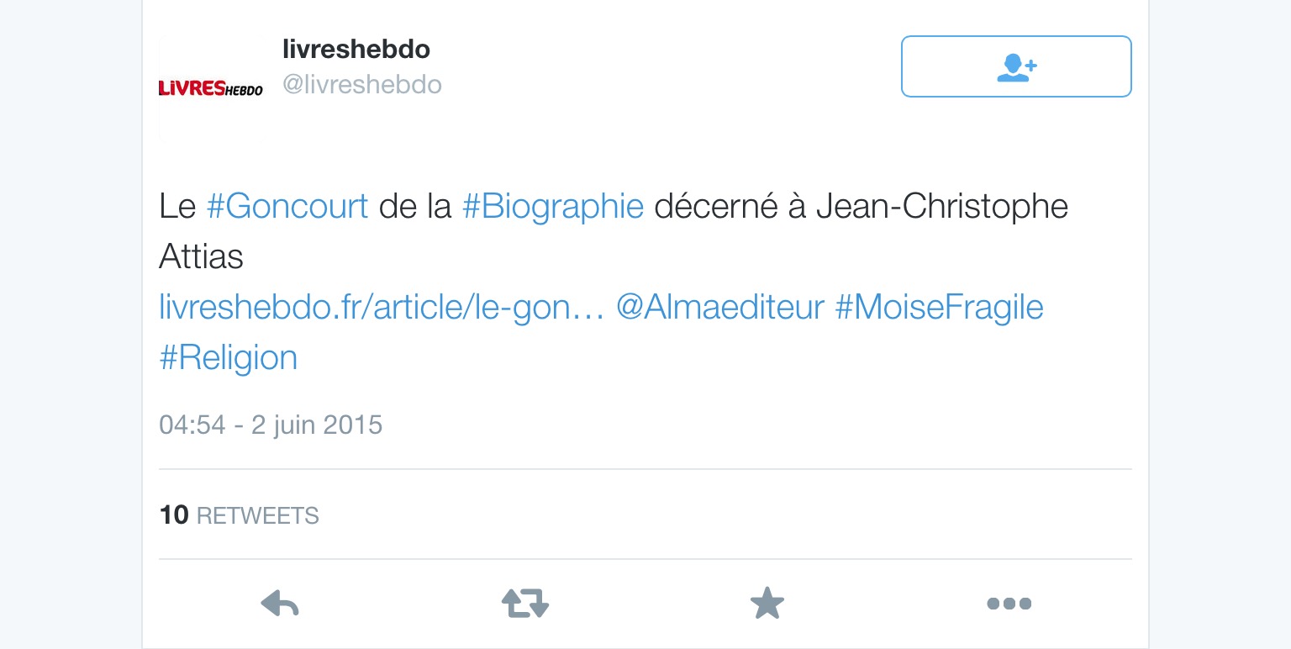
Task: Open the more options ellipsis menu
Action: 1009,603
